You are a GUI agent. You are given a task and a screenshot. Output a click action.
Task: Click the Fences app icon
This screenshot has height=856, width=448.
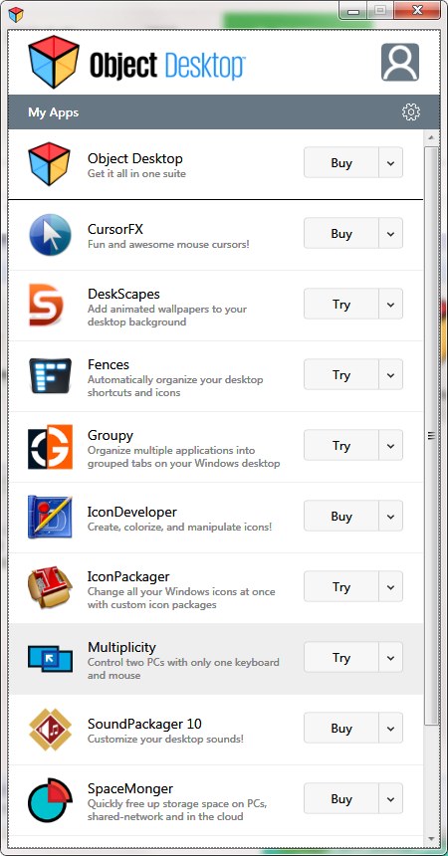(50, 376)
